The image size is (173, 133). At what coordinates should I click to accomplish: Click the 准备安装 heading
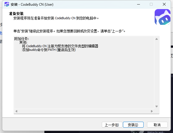pos(16,14)
